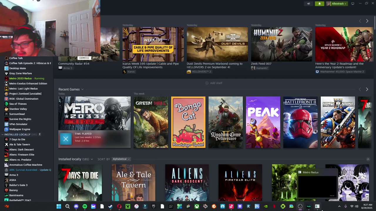The image size is (376, 211).
Task: Select Baldur's Gate 3 in library list
Action: point(18,185)
